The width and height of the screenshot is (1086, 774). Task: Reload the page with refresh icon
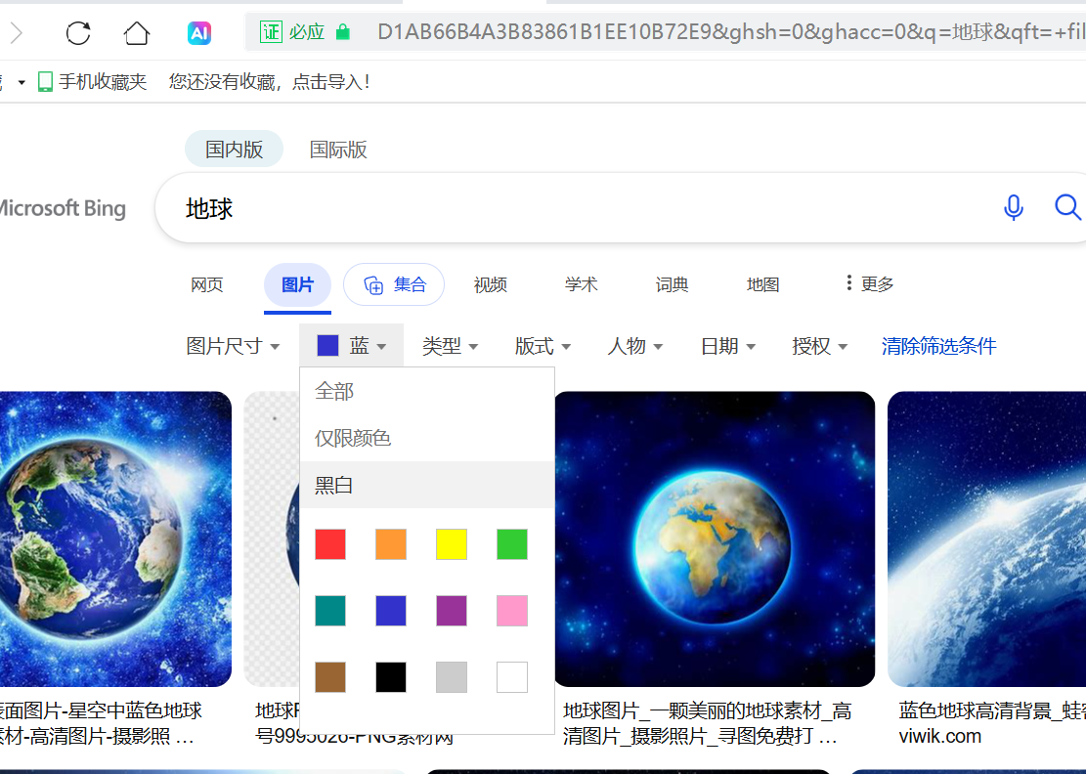tap(78, 32)
